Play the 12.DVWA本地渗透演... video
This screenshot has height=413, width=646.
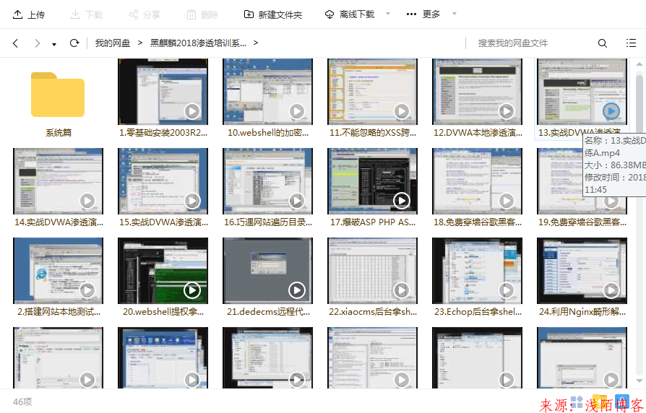[507, 111]
